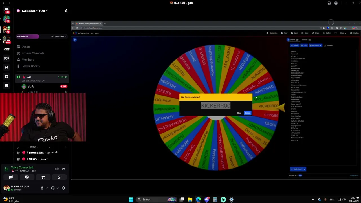Click Close in the winner dialog
361x203 pixels.
click(x=239, y=113)
